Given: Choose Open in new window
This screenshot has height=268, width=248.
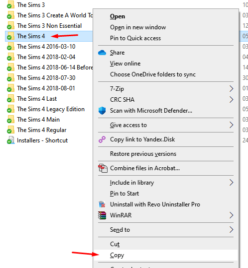Looking at the screenshot, I should [166, 27].
